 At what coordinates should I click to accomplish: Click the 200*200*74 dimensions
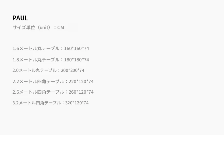click(x=73, y=70)
